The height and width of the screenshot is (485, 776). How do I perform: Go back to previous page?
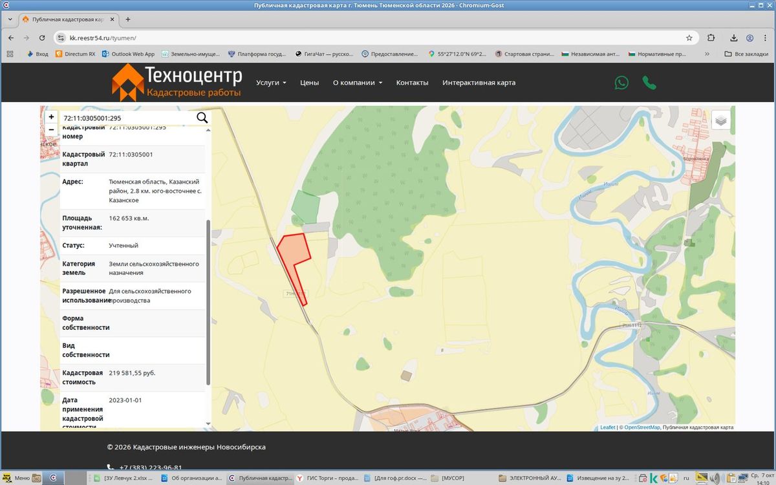11,38
